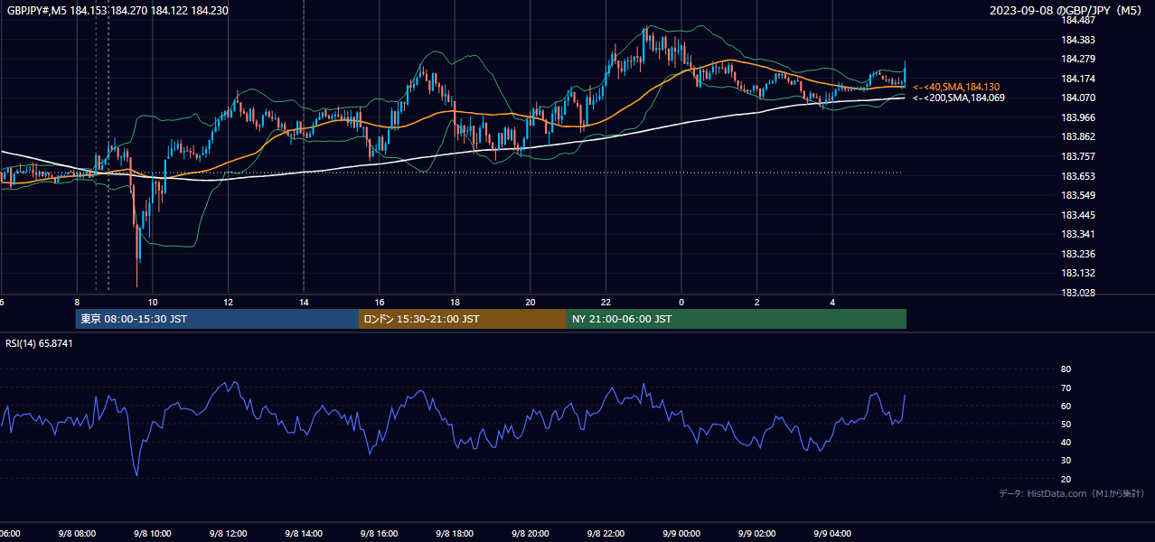Image resolution: width=1155 pixels, height=542 pixels.
Task: Click the 183.966 price axis label
Action: (1078, 117)
